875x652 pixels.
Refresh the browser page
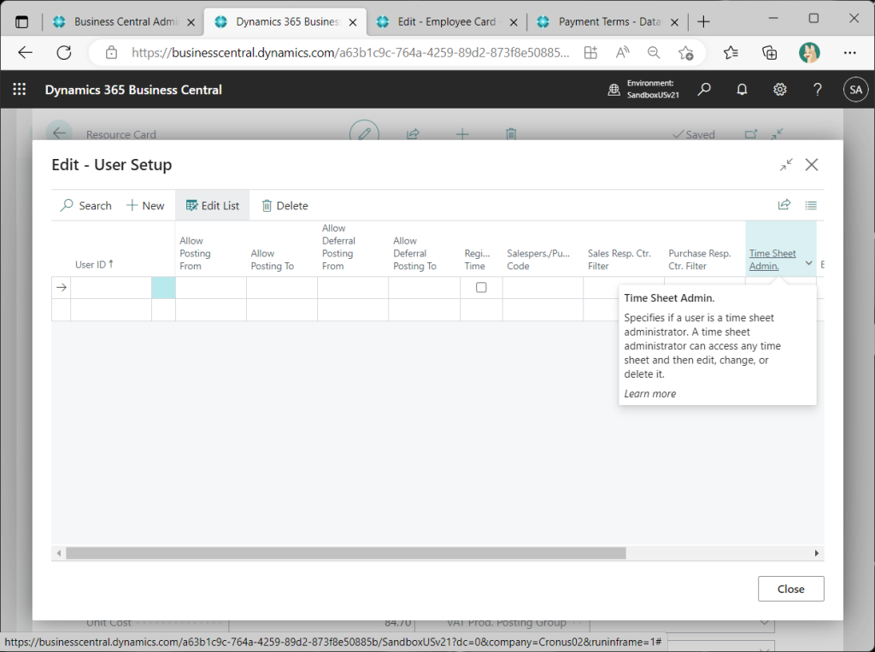click(64, 53)
